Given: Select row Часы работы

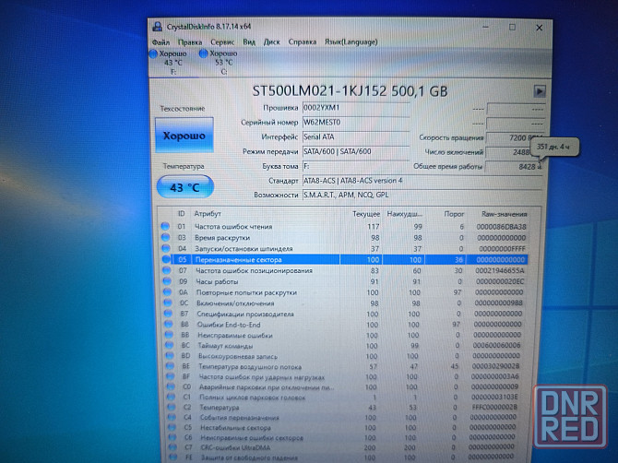Looking at the screenshot, I should [344, 281].
